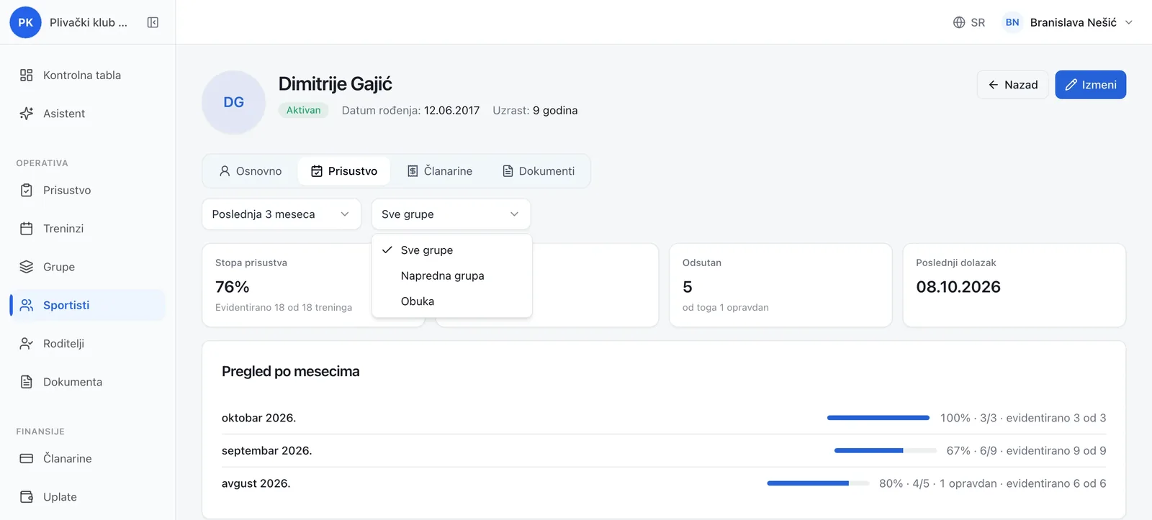This screenshot has height=520, width=1152.
Task: Click the SR language switcher label
Action: pyautogui.click(x=978, y=22)
